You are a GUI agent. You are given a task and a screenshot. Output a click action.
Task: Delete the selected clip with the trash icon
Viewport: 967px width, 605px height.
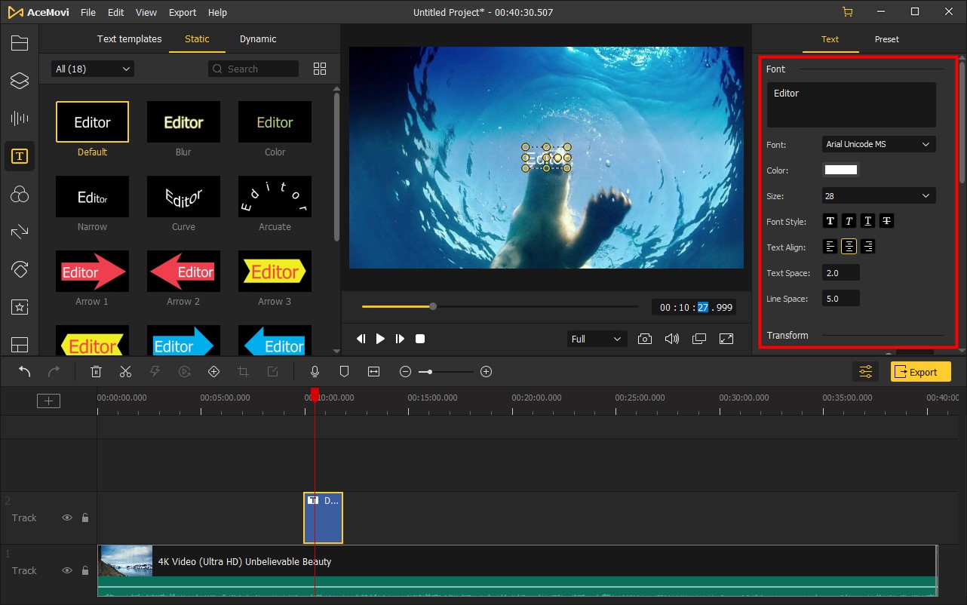[x=97, y=371]
